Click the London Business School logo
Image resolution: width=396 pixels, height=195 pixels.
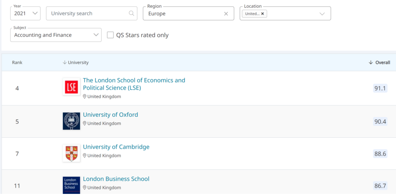[71, 185]
